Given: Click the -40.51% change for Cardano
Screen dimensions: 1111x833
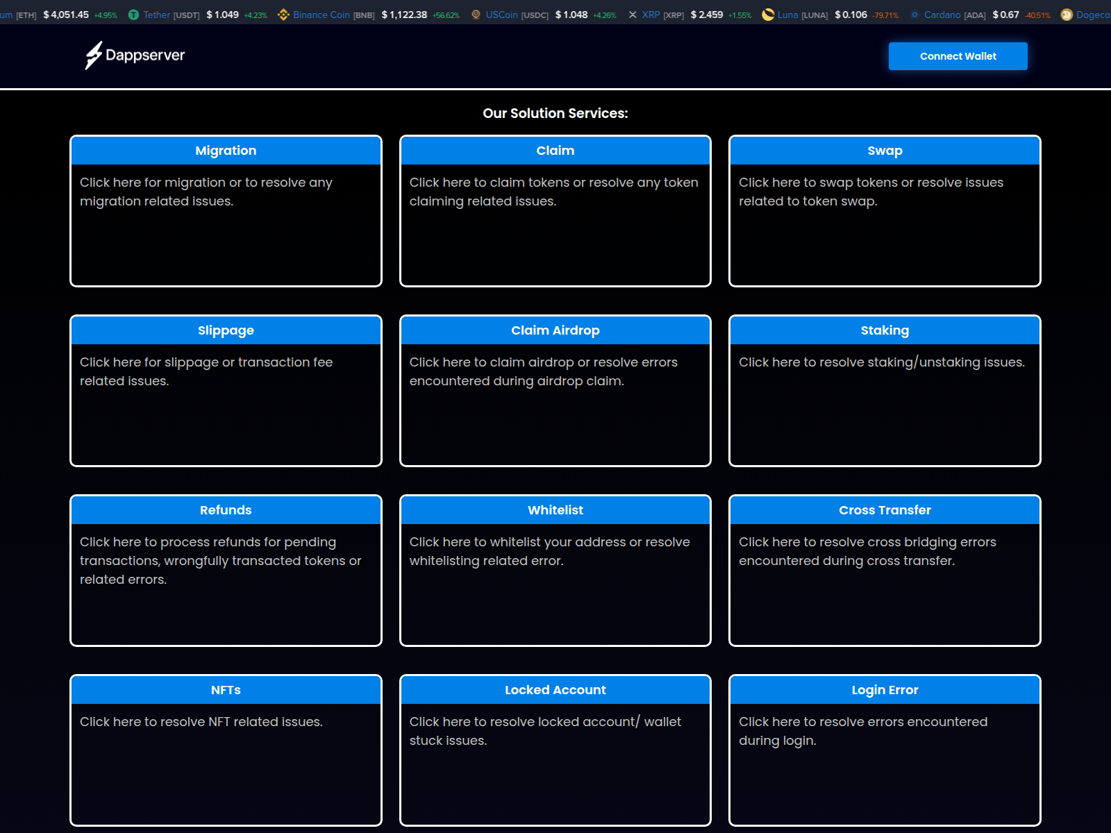Looking at the screenshot, I should (1037, 15).
